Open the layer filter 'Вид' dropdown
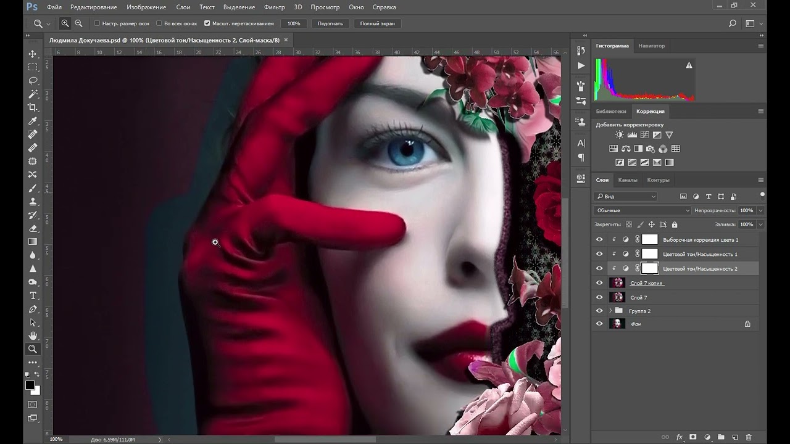 pyautogui.click(x=626, y=197)
